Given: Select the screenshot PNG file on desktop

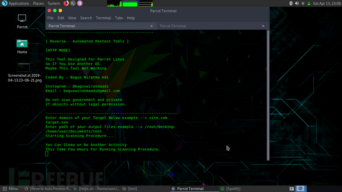Looking at the screenshot, I should click(x=25, y=73).
